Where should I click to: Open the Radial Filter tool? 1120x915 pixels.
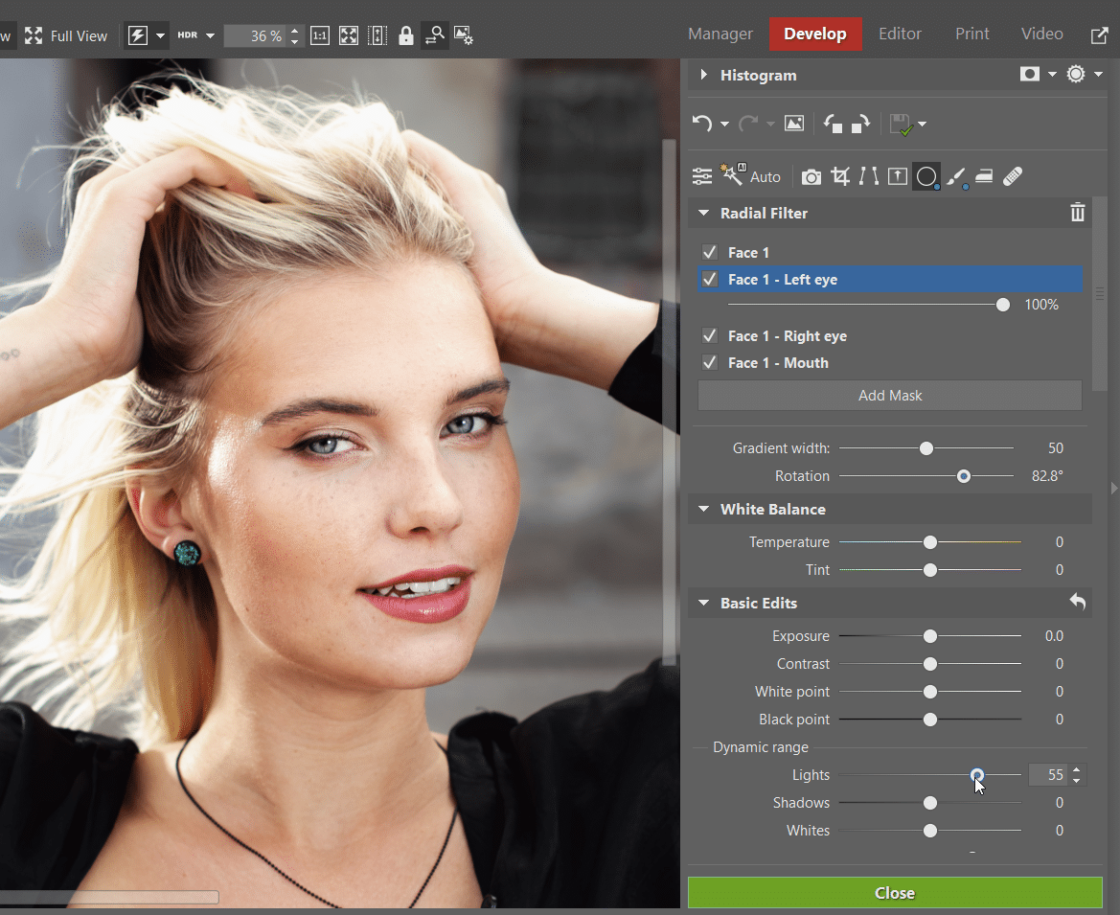coord(926,176)
